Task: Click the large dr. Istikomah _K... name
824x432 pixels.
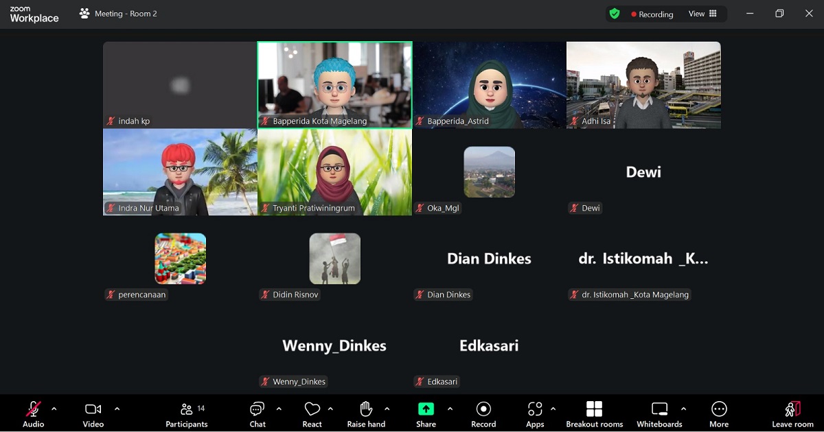Action: [x=643, y=259]
